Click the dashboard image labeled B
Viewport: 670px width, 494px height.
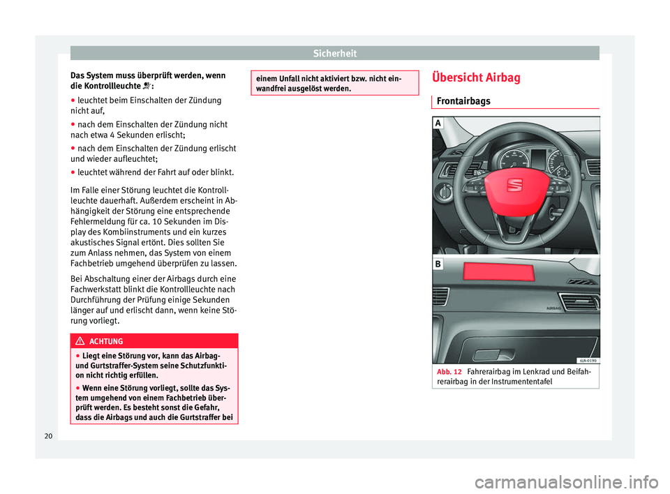point(516,310)
